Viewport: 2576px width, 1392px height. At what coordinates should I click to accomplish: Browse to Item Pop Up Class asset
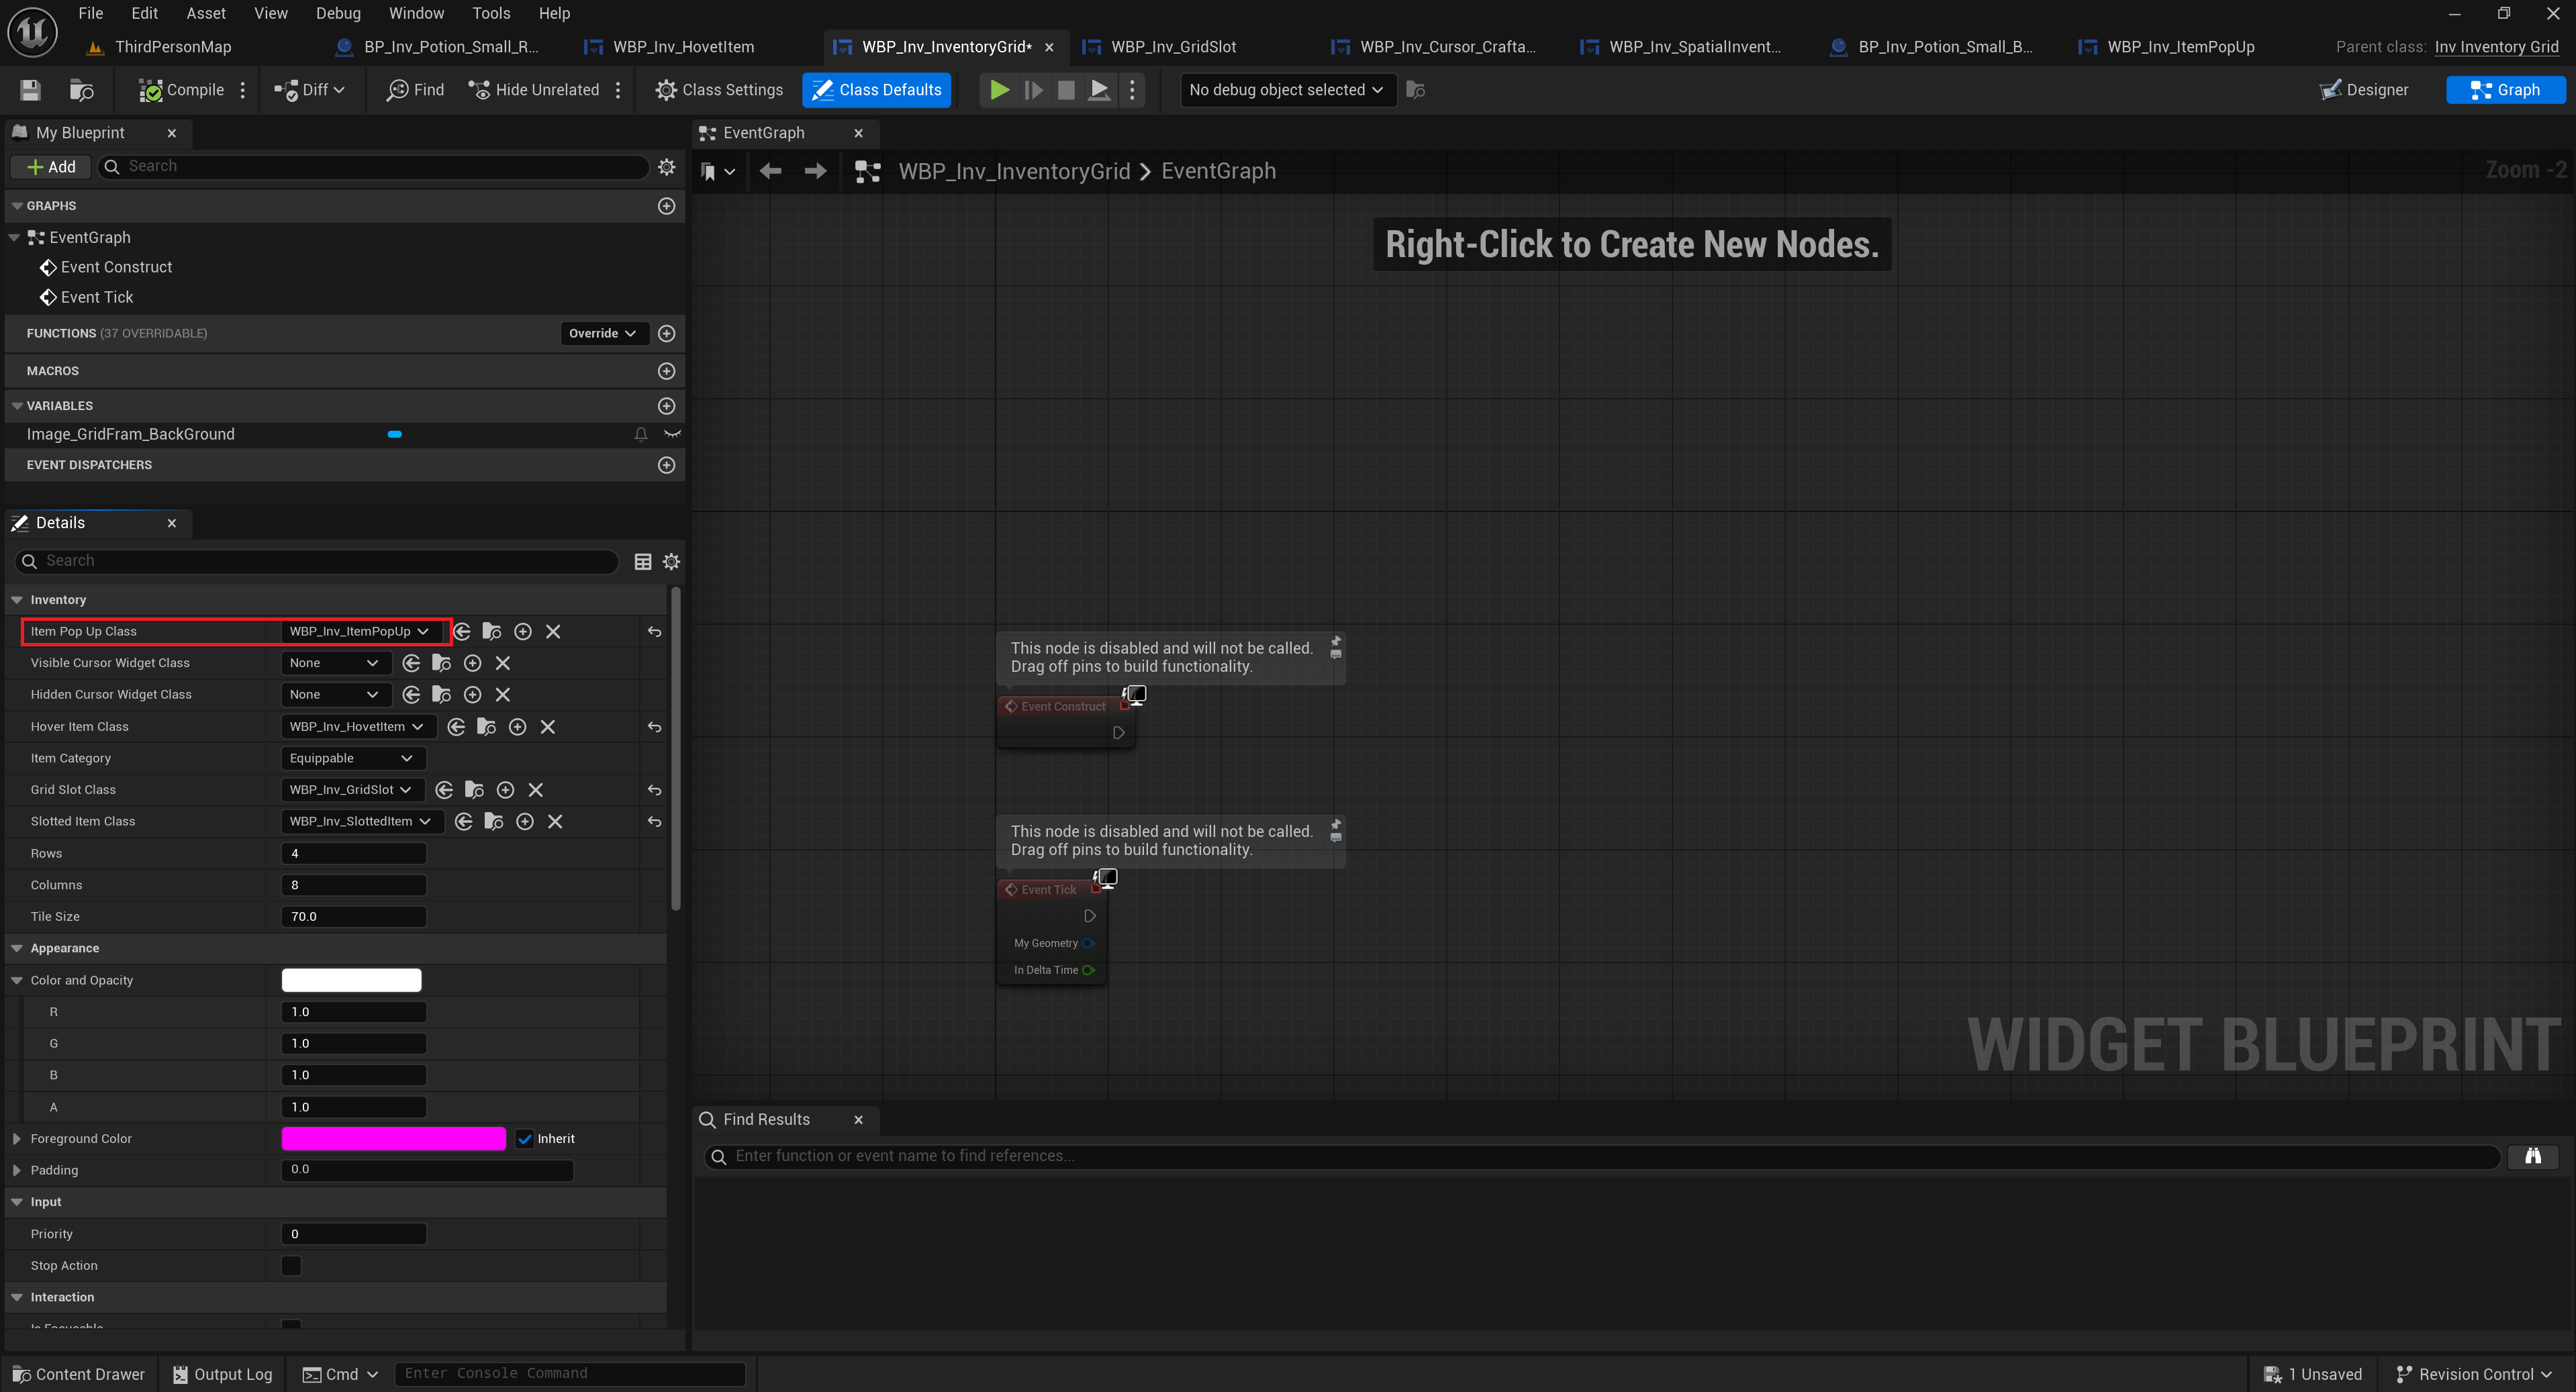[x=492, y=631]
